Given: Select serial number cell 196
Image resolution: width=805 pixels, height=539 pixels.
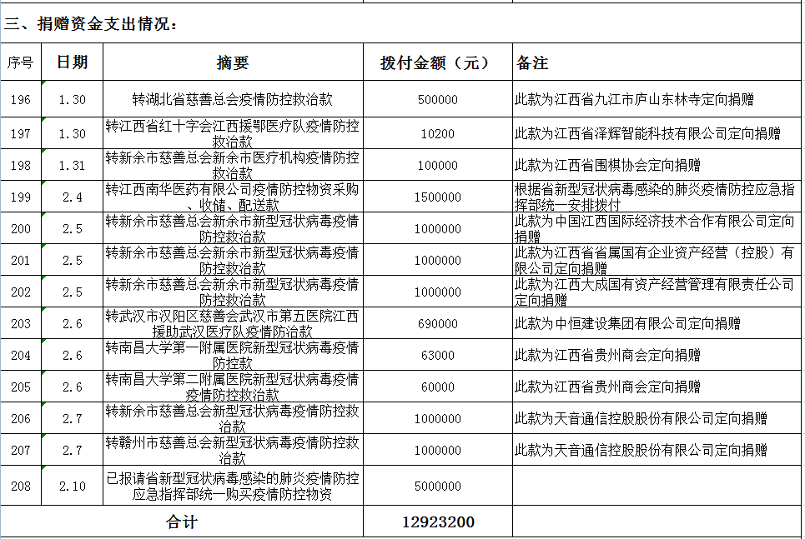Looking at the screenshot, I should coord(21,99).
